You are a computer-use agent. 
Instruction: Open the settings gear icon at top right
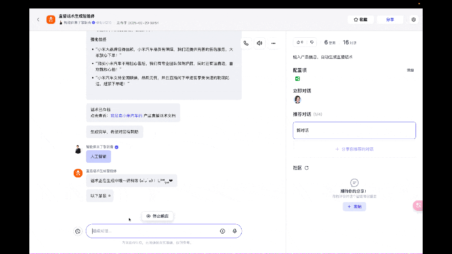point(413,20)
